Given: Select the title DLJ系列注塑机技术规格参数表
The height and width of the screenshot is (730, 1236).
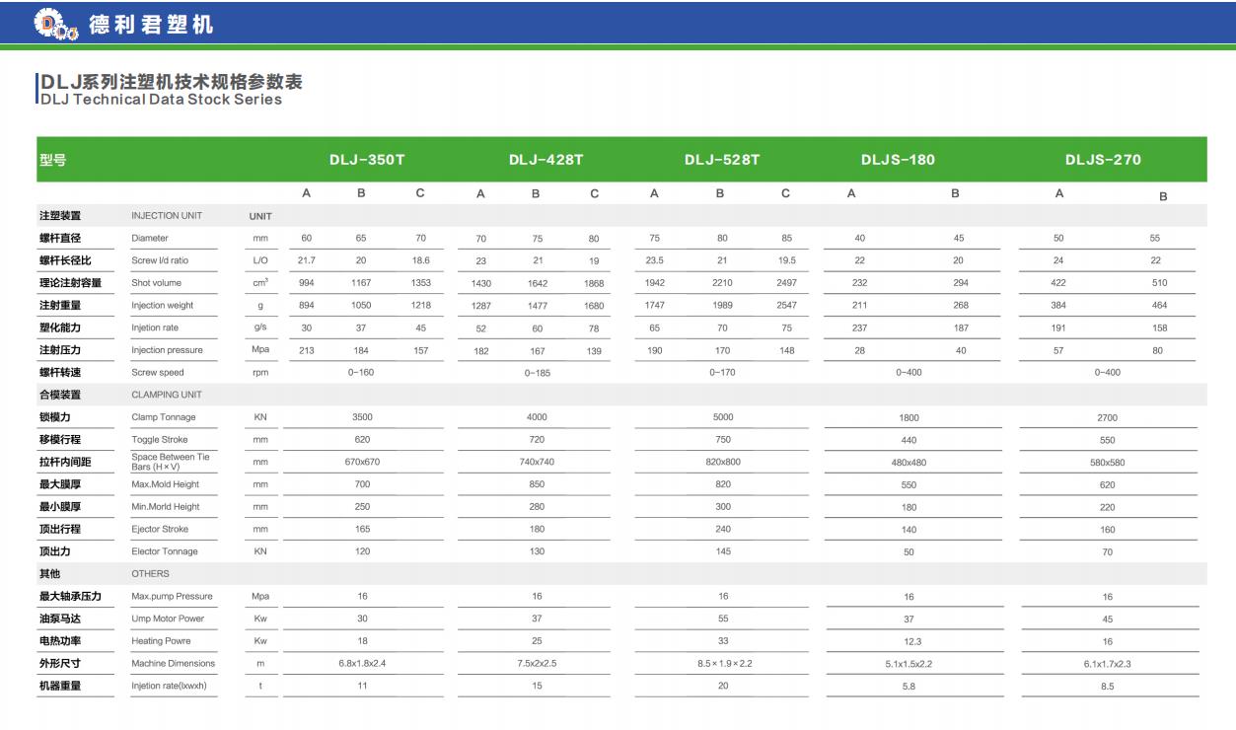Looking at the screenshot, I should tap(172, 82).
